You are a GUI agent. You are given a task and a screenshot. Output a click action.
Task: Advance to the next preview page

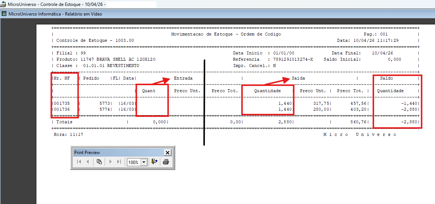[110, 162]
